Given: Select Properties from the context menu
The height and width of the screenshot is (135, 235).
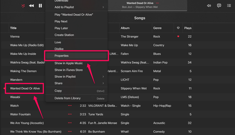Looking at the screenshot, I should coord(76,56).
